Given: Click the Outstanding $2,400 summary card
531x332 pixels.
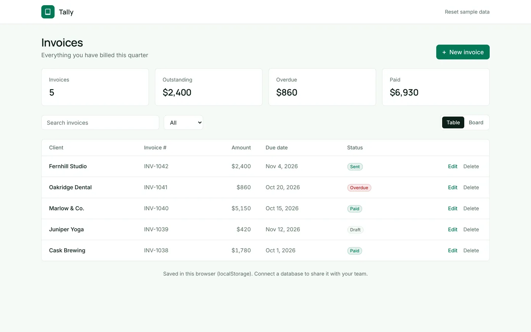Looking at the screenshot, I should 209,87.
